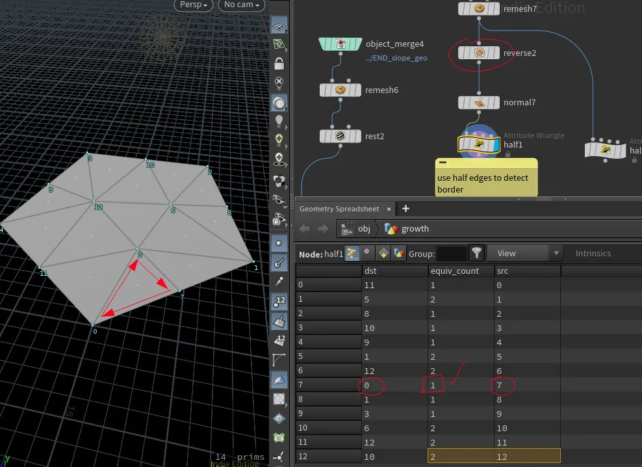Select the primitives attribute class icon
Image resolution: width=642 pixels, height=467 pixels.
tap(383, 254)
